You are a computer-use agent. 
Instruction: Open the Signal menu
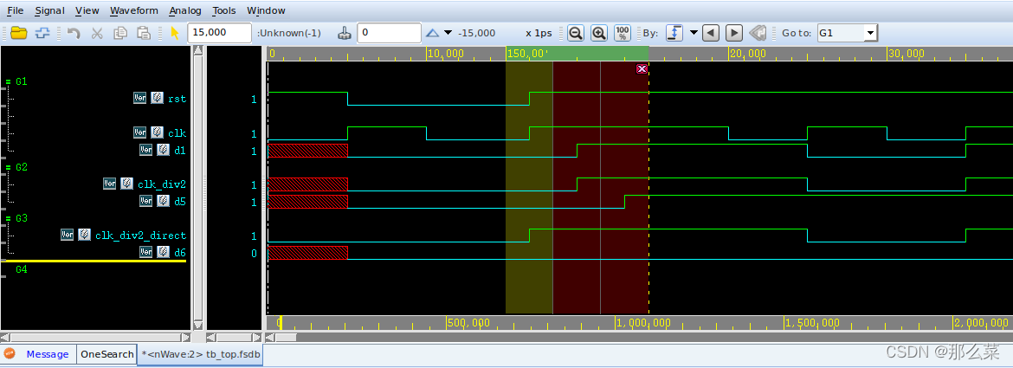click(x=49, y=10)
